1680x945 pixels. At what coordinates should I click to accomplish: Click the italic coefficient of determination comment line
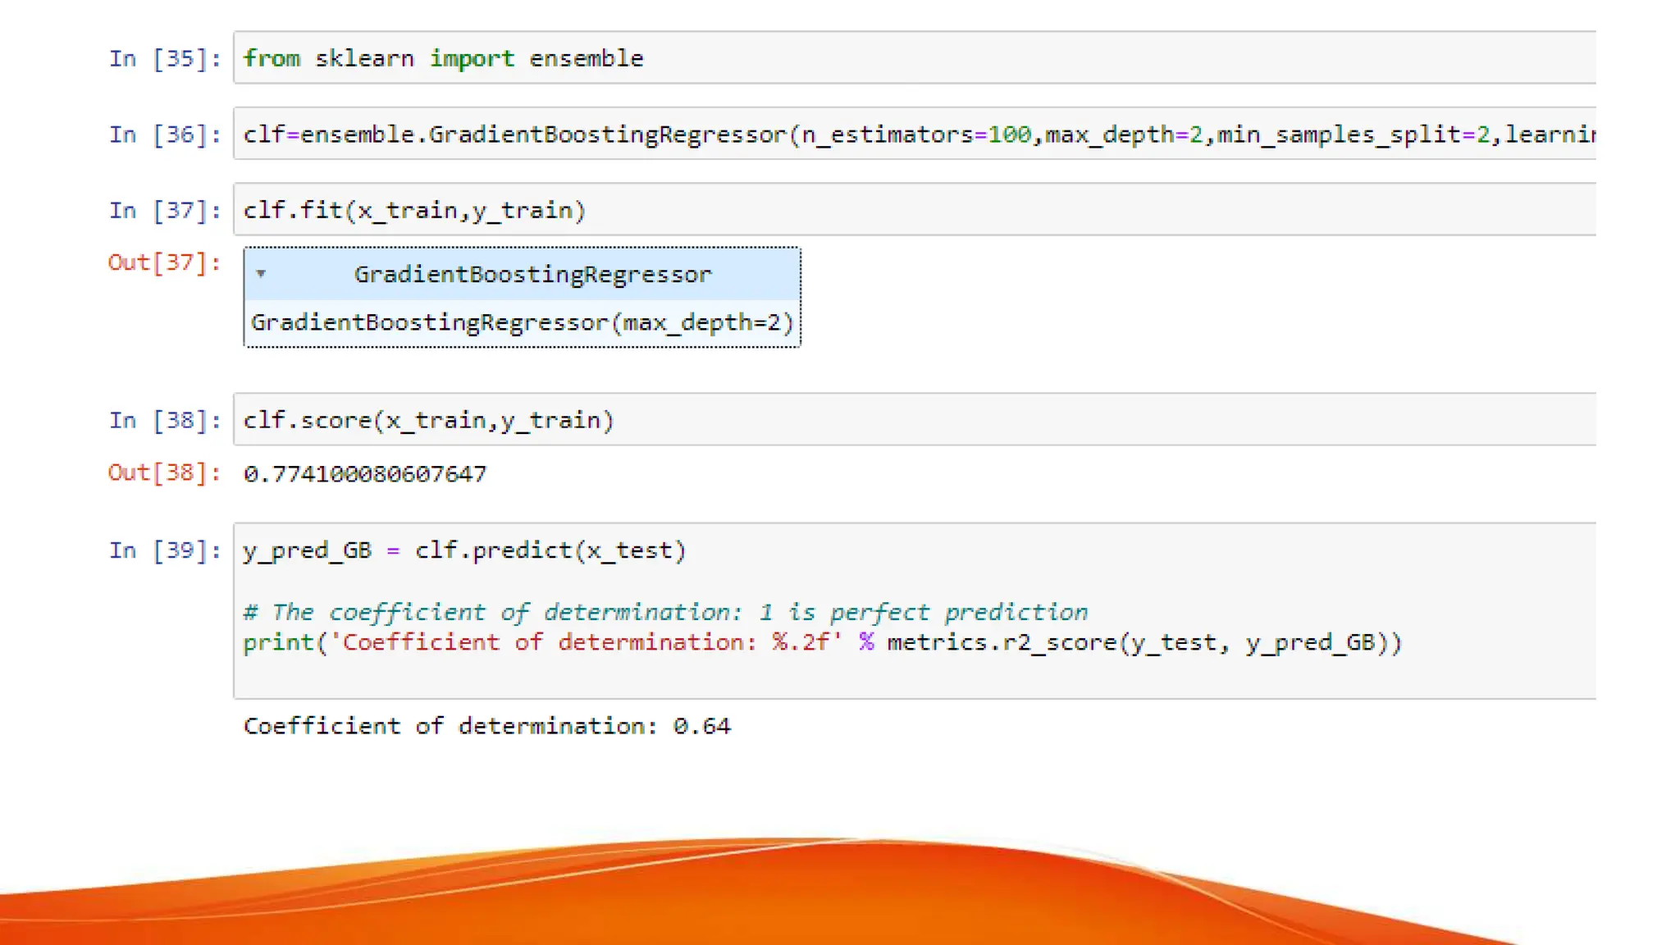point(665,613)
